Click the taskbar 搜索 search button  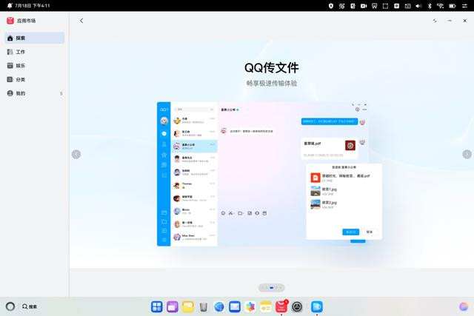30,306
